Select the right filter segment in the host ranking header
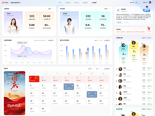This screenshot has width=155, height=116. 149,38
